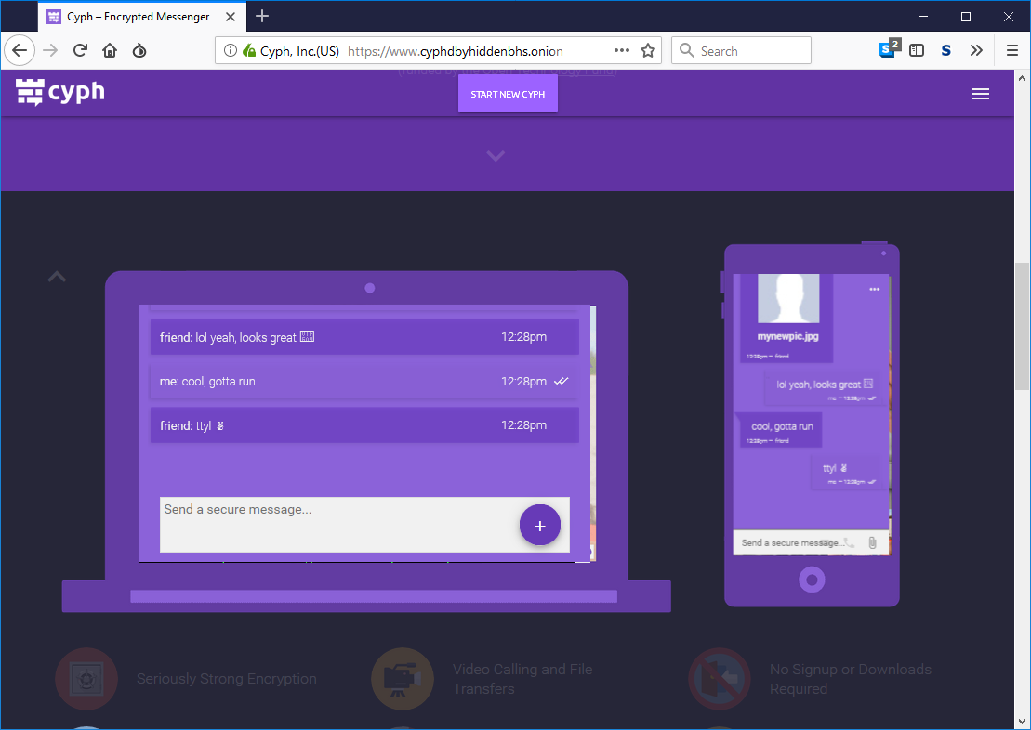Show site information via the info icon
The image size is (1031, 730).
(231, 50)
